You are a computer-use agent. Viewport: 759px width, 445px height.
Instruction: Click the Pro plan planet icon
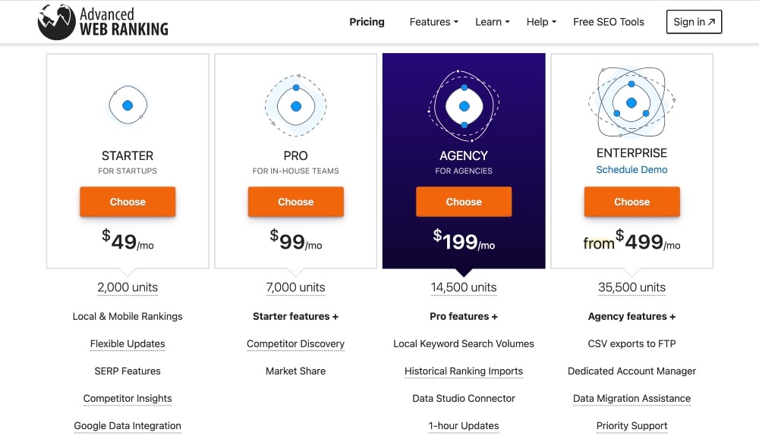coord(295,105)
